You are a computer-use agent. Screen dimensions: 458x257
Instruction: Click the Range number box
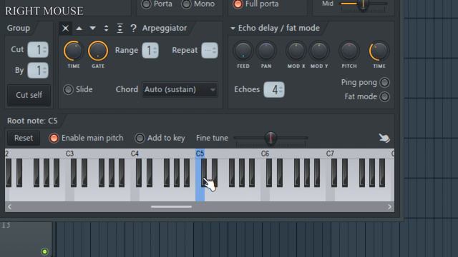[x=150, y=51]
